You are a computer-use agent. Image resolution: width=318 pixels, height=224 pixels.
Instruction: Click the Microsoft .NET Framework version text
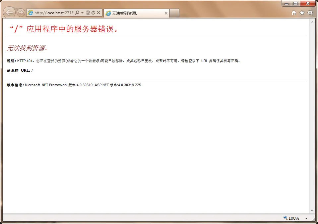point(74,85)
